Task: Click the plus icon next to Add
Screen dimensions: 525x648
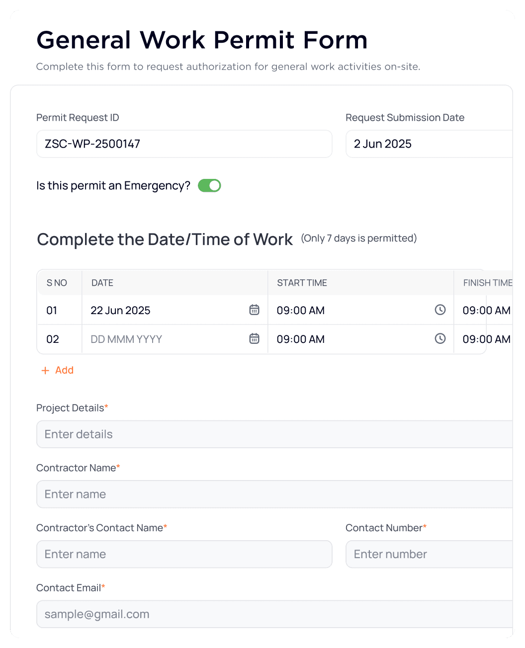Action: pos(45,370)
